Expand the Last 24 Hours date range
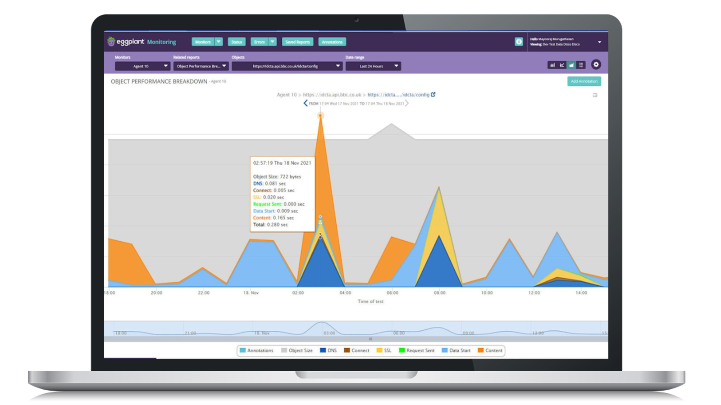This screenshot has height=405, width=721. point(373,66)
